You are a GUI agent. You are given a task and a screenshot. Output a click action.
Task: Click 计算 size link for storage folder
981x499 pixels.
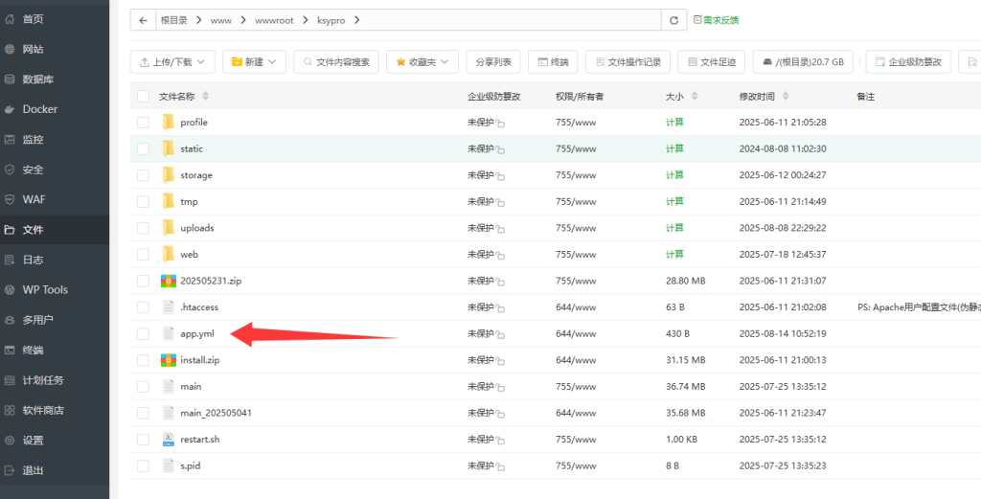tap(674, 175)
